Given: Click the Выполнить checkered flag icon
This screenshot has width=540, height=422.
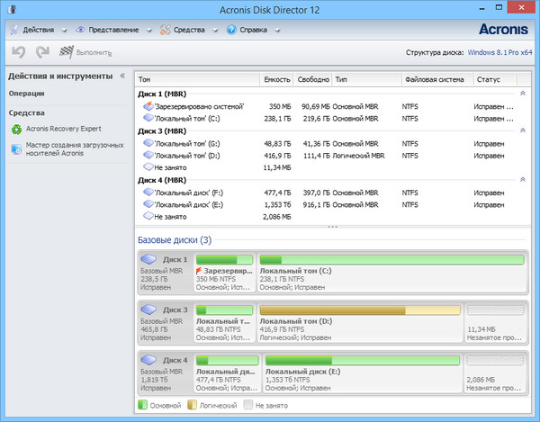Looking at the screenshot, I should [x=67, y=53].
